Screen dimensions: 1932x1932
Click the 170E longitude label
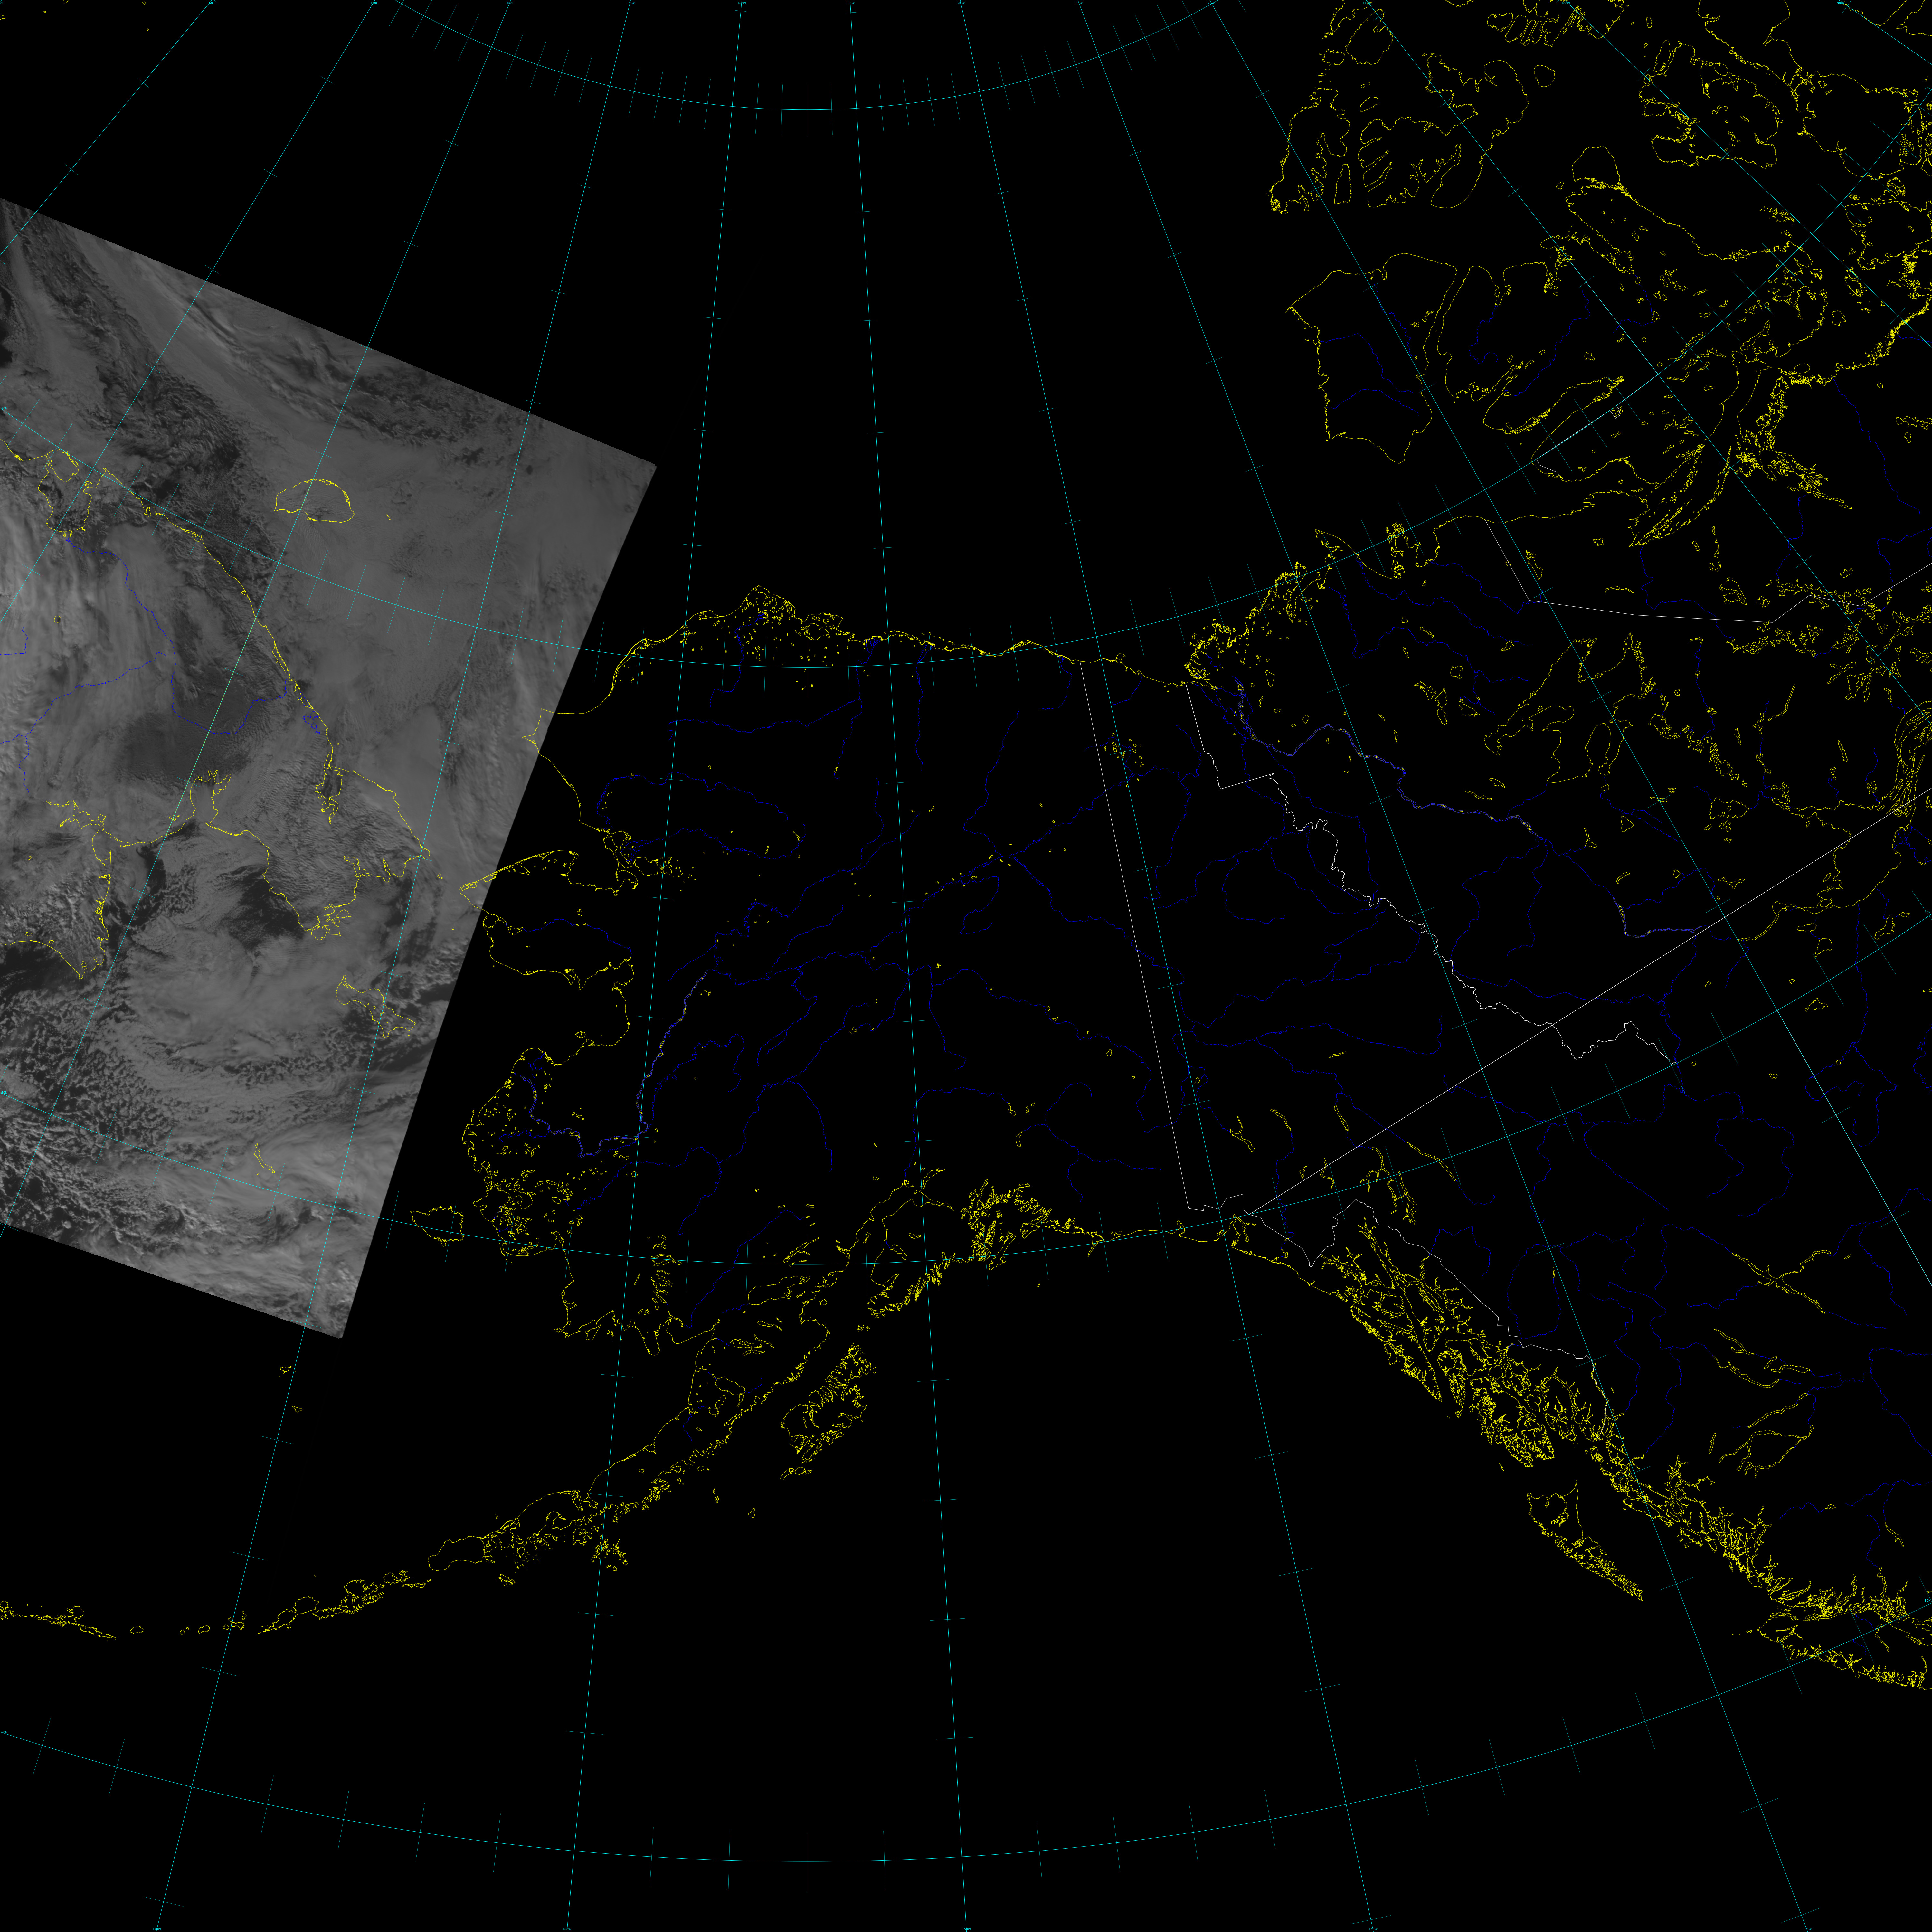pos(374,3)
